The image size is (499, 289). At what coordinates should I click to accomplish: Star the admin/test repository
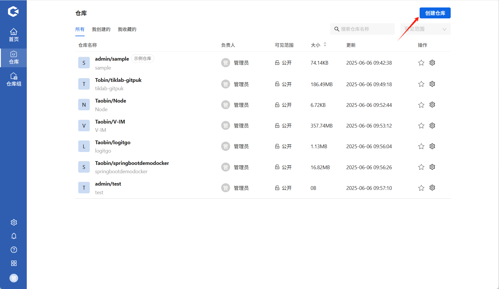(421, 188)
